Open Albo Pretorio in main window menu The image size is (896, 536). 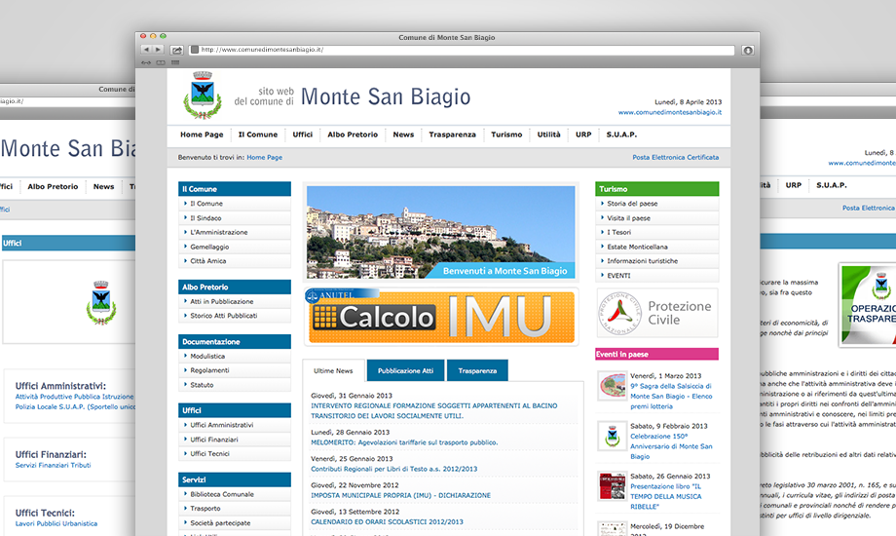[353, 134]
